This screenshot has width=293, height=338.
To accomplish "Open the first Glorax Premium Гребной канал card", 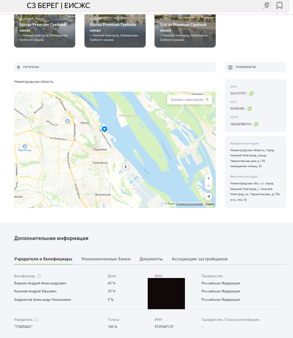I will tap(44, 31).
